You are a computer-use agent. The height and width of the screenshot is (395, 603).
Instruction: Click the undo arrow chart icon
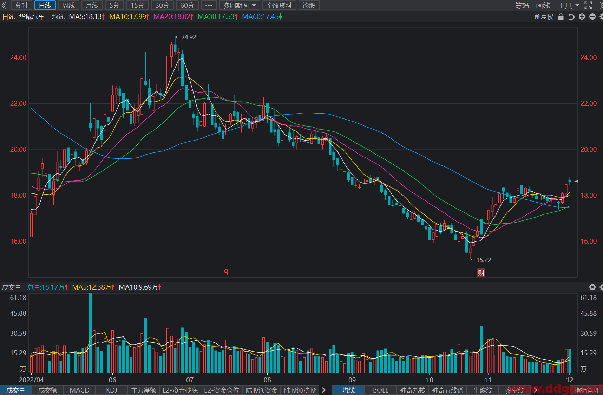click(x=571, y=16)
